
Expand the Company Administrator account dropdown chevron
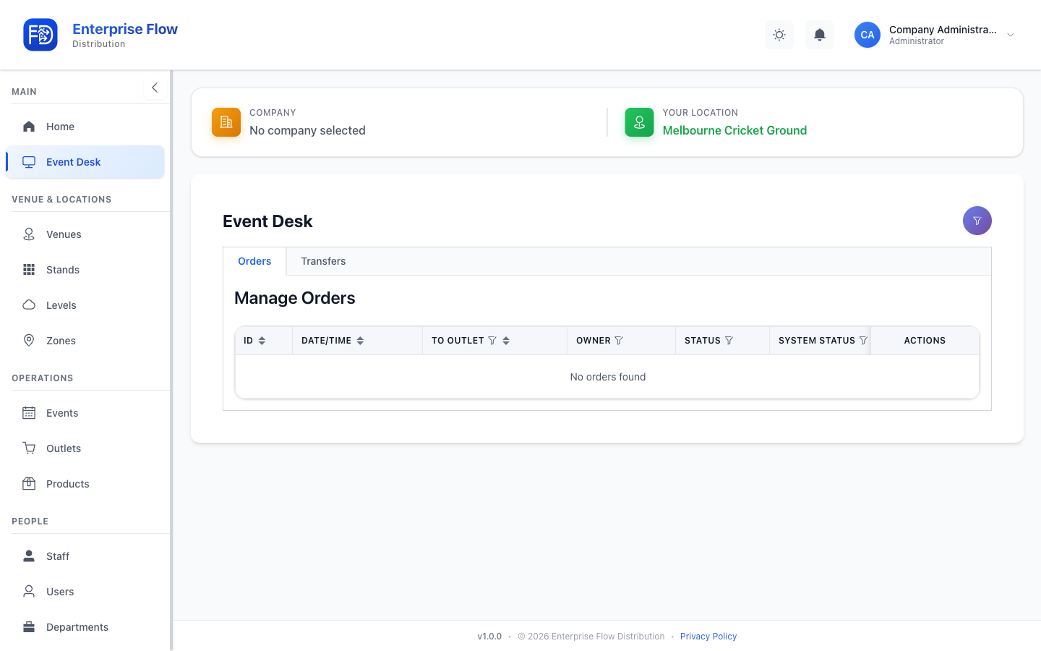coord(1011,35)
